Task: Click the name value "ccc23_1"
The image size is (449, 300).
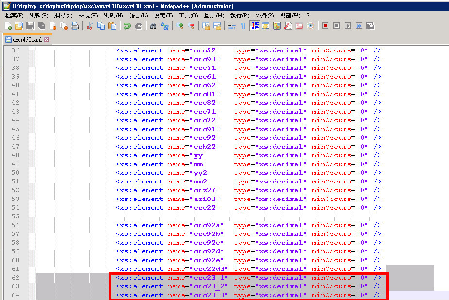Action: click(x=209, y=278)
